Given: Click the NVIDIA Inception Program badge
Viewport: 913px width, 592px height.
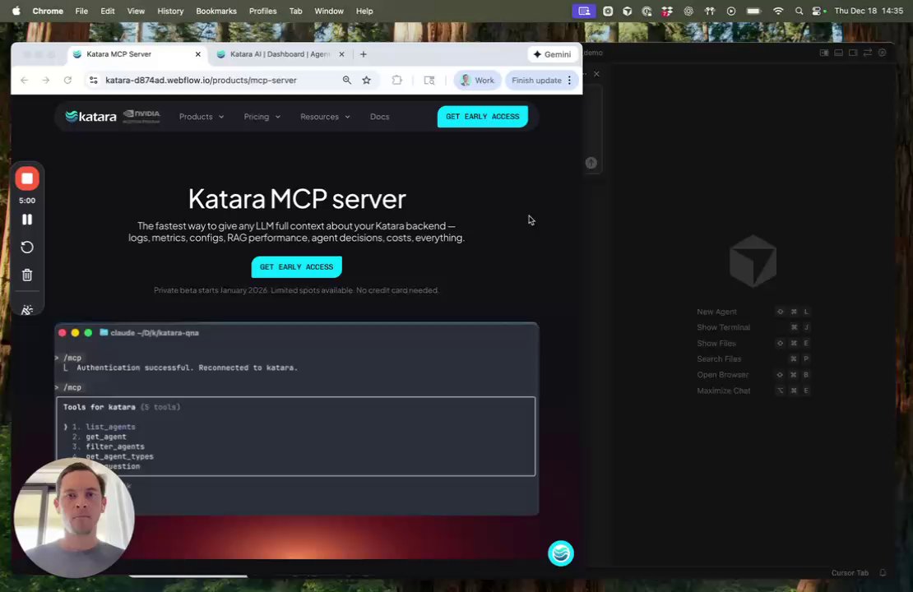Looking at the screenshot, I should tap(141, 117).
